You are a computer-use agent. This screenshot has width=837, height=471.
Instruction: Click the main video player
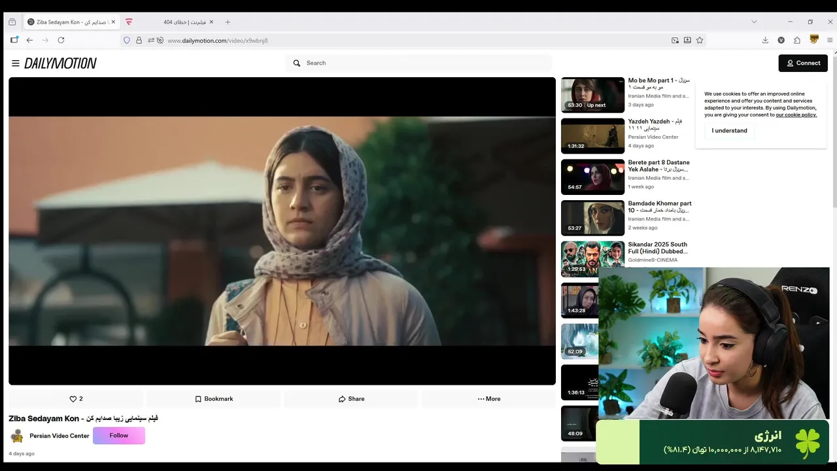[x=282, y=231]
